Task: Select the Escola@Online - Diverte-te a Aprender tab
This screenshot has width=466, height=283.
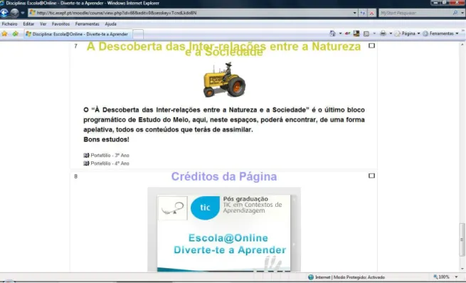Action: click(78, 34)
